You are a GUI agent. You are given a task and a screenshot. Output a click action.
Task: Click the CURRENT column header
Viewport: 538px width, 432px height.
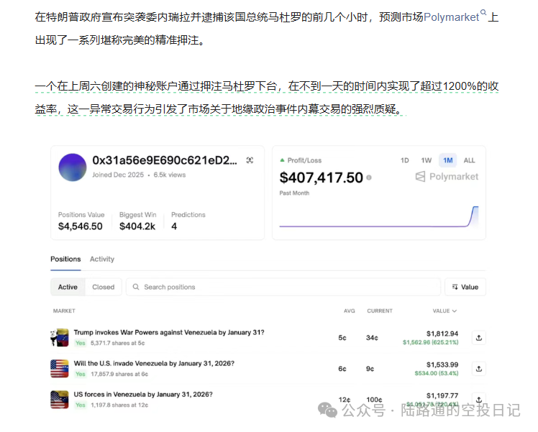click(x=380, y=311)
